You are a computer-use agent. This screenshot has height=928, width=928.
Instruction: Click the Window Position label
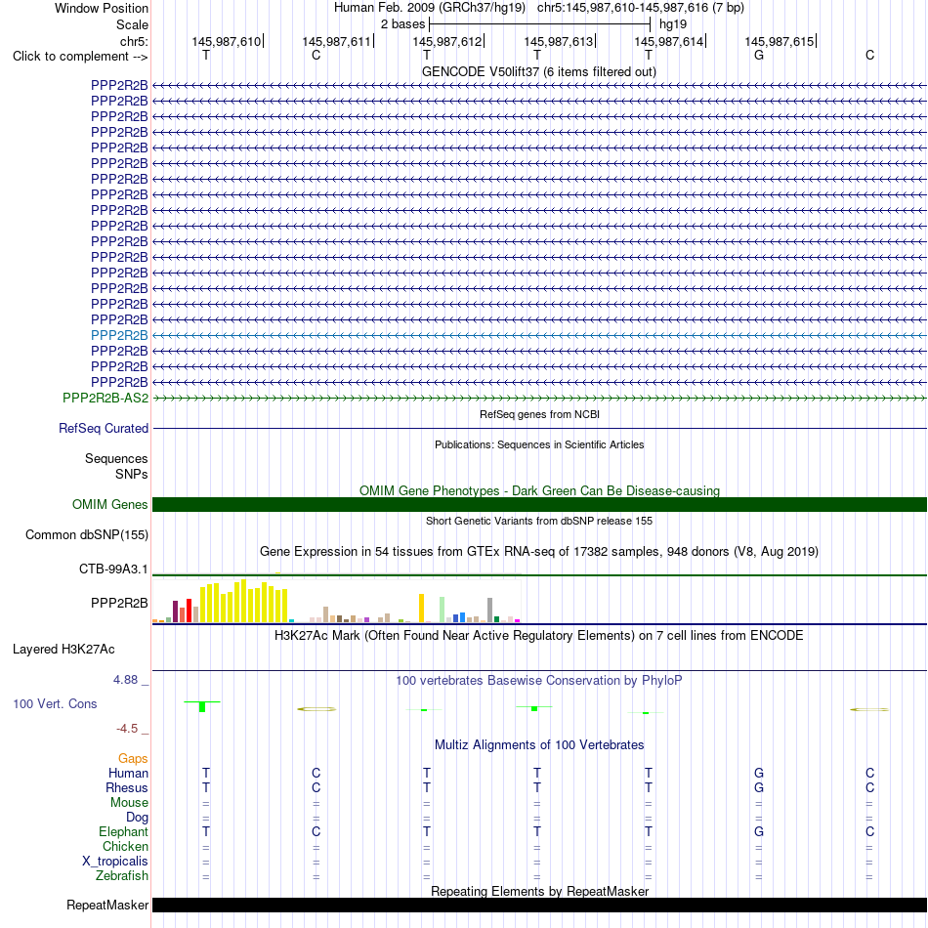click(x=102, y=8)
